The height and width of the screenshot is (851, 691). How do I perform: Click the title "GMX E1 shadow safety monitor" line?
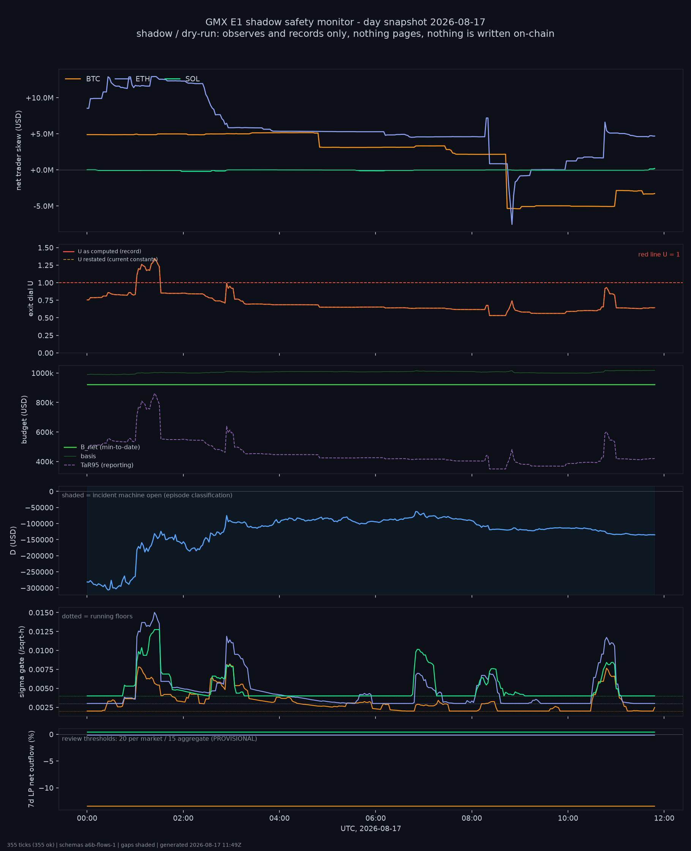pyautogui.click(x=345, y=22)
